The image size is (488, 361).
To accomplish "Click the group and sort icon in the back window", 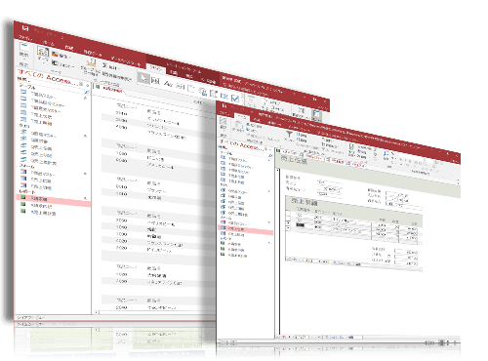I will tap(91, 62).
